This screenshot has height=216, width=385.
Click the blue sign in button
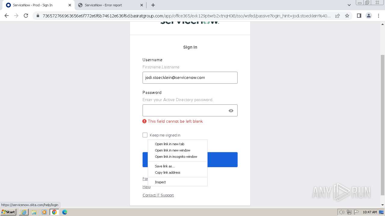[x=223, y=160]
